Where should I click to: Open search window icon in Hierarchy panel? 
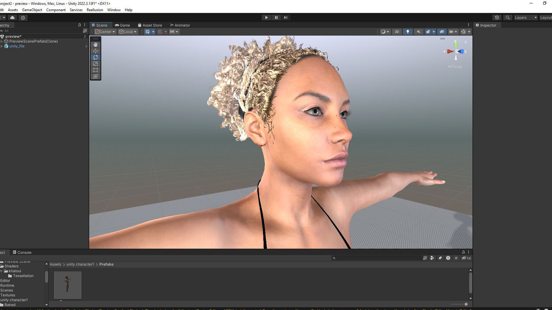point(85,31)
